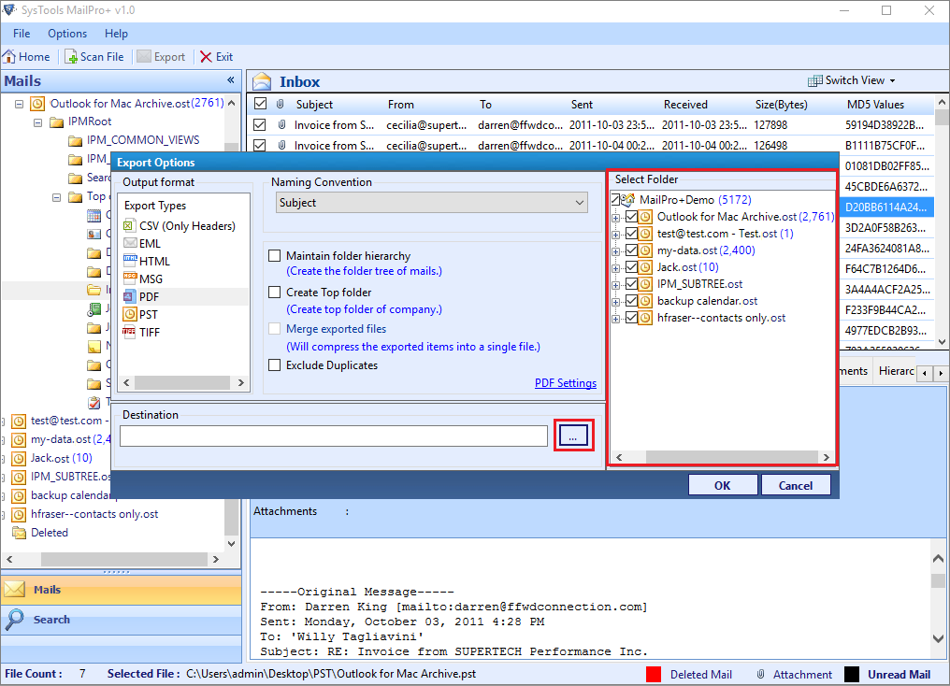Collapse the Outlook for Mac Archive.ost tree node
The image size is (950, 686).
coord(20,104)
